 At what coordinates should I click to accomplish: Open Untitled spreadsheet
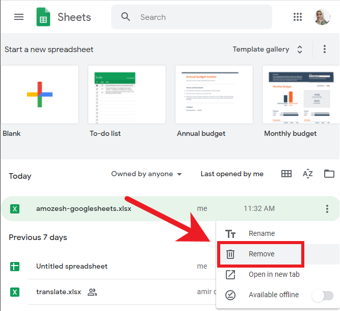[72, 266]
